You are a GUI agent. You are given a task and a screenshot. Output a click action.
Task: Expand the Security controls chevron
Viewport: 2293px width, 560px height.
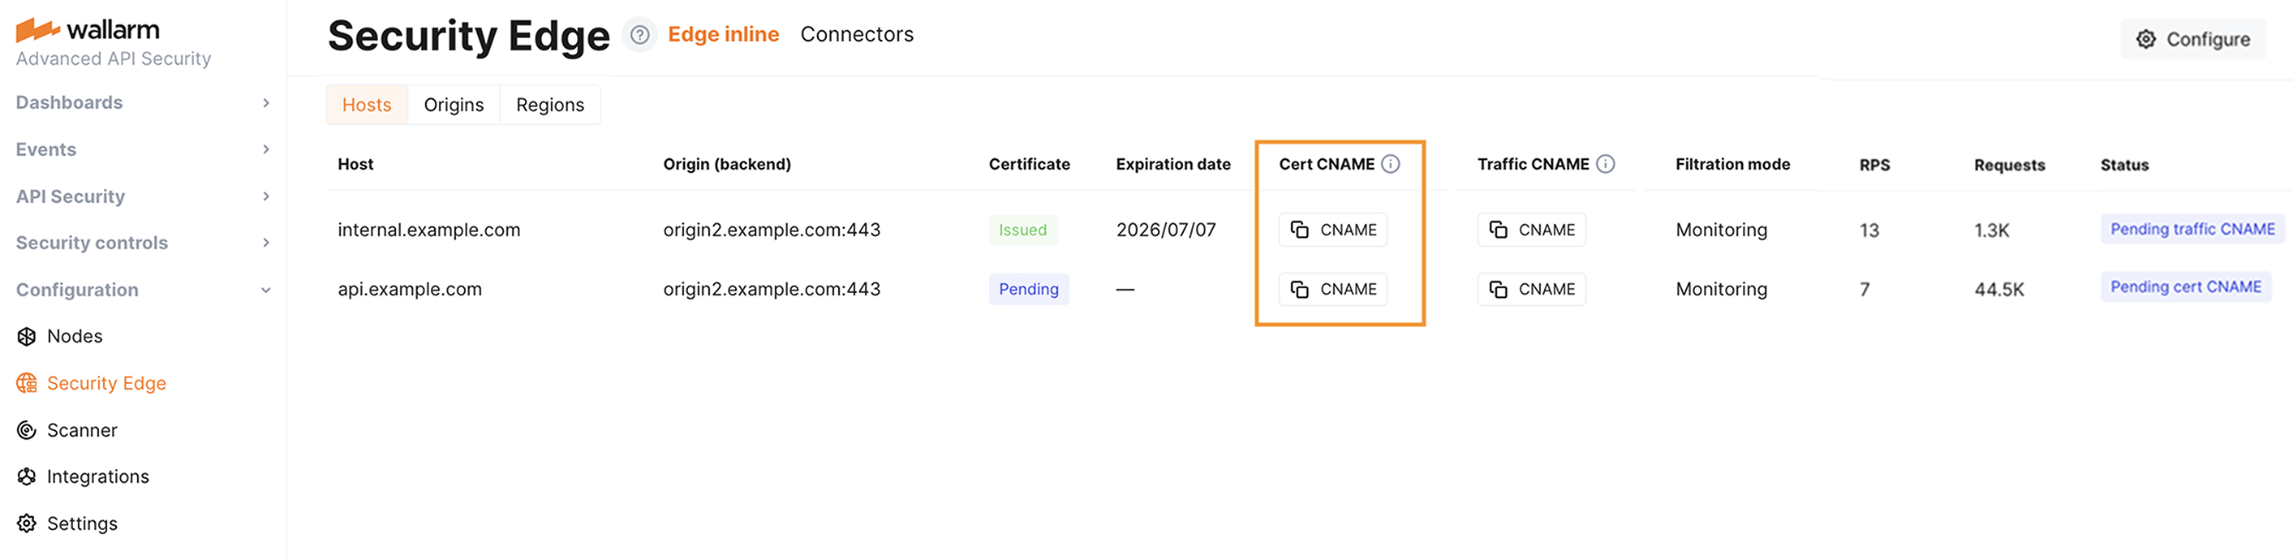265,243
